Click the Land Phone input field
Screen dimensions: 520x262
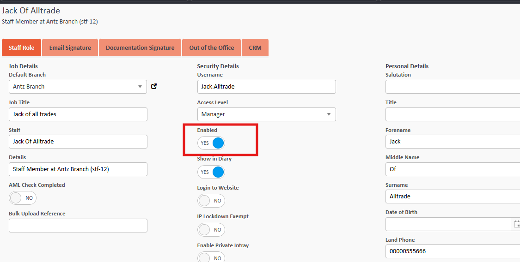453,251
